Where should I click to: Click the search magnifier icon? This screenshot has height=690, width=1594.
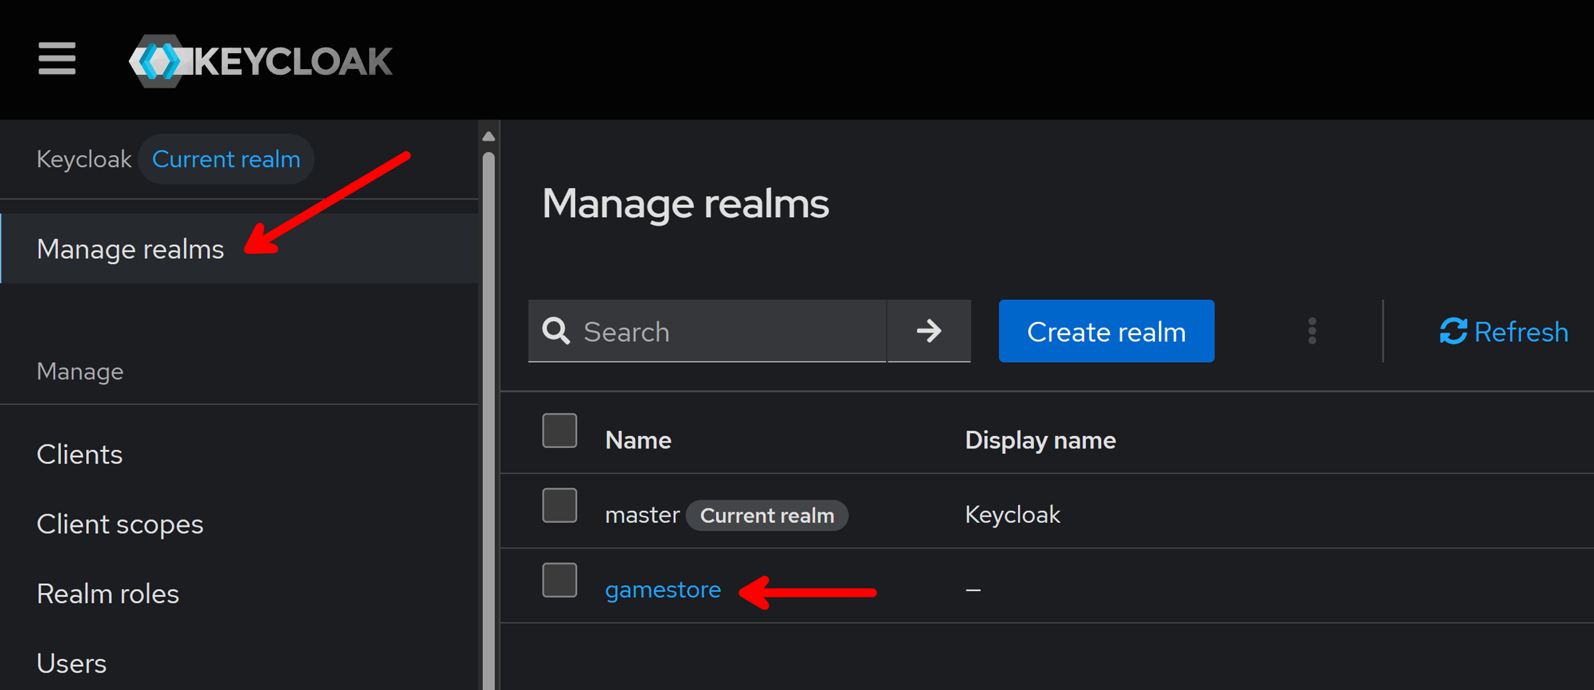click(x=556, y=330)
